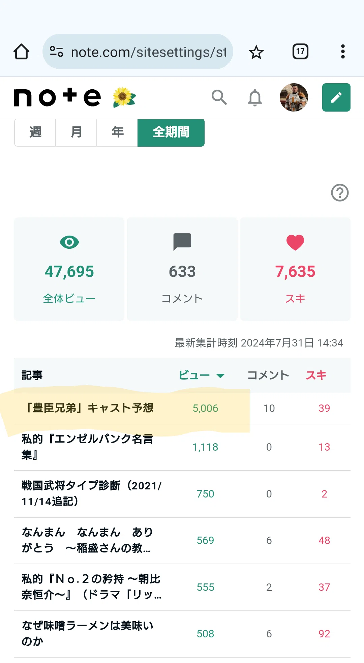Open notifications bell
Screen dimensions: 364x663
[255, 98]
